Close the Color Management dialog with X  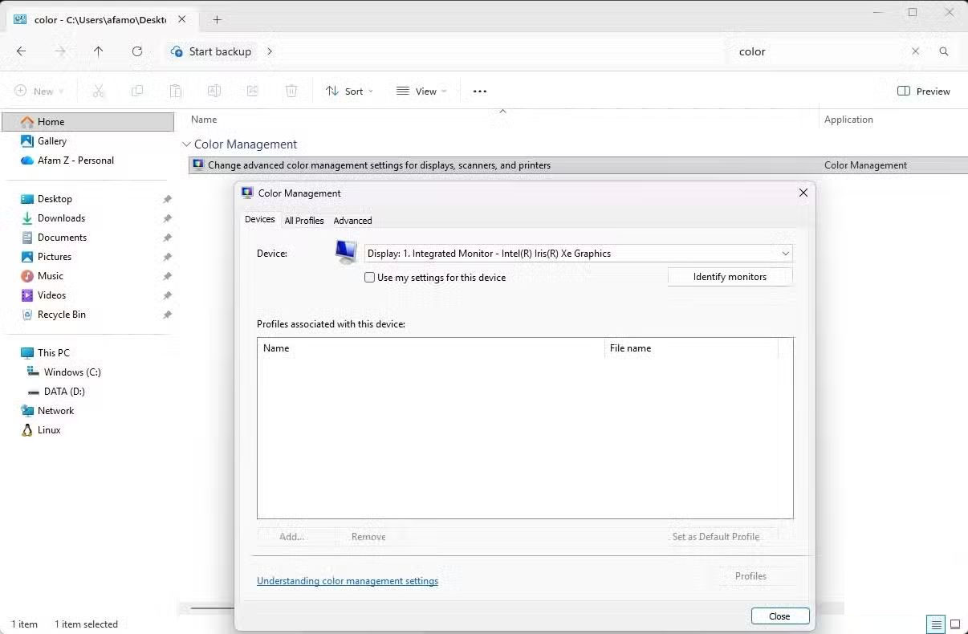(x=803, y=193)
